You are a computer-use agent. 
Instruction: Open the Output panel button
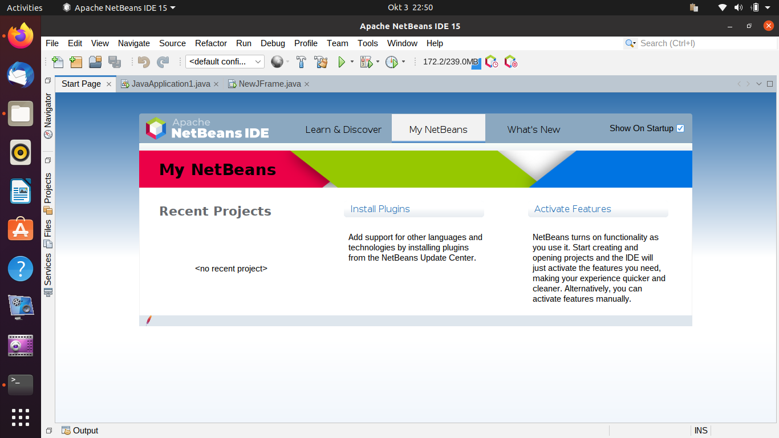tap(80, 431)
